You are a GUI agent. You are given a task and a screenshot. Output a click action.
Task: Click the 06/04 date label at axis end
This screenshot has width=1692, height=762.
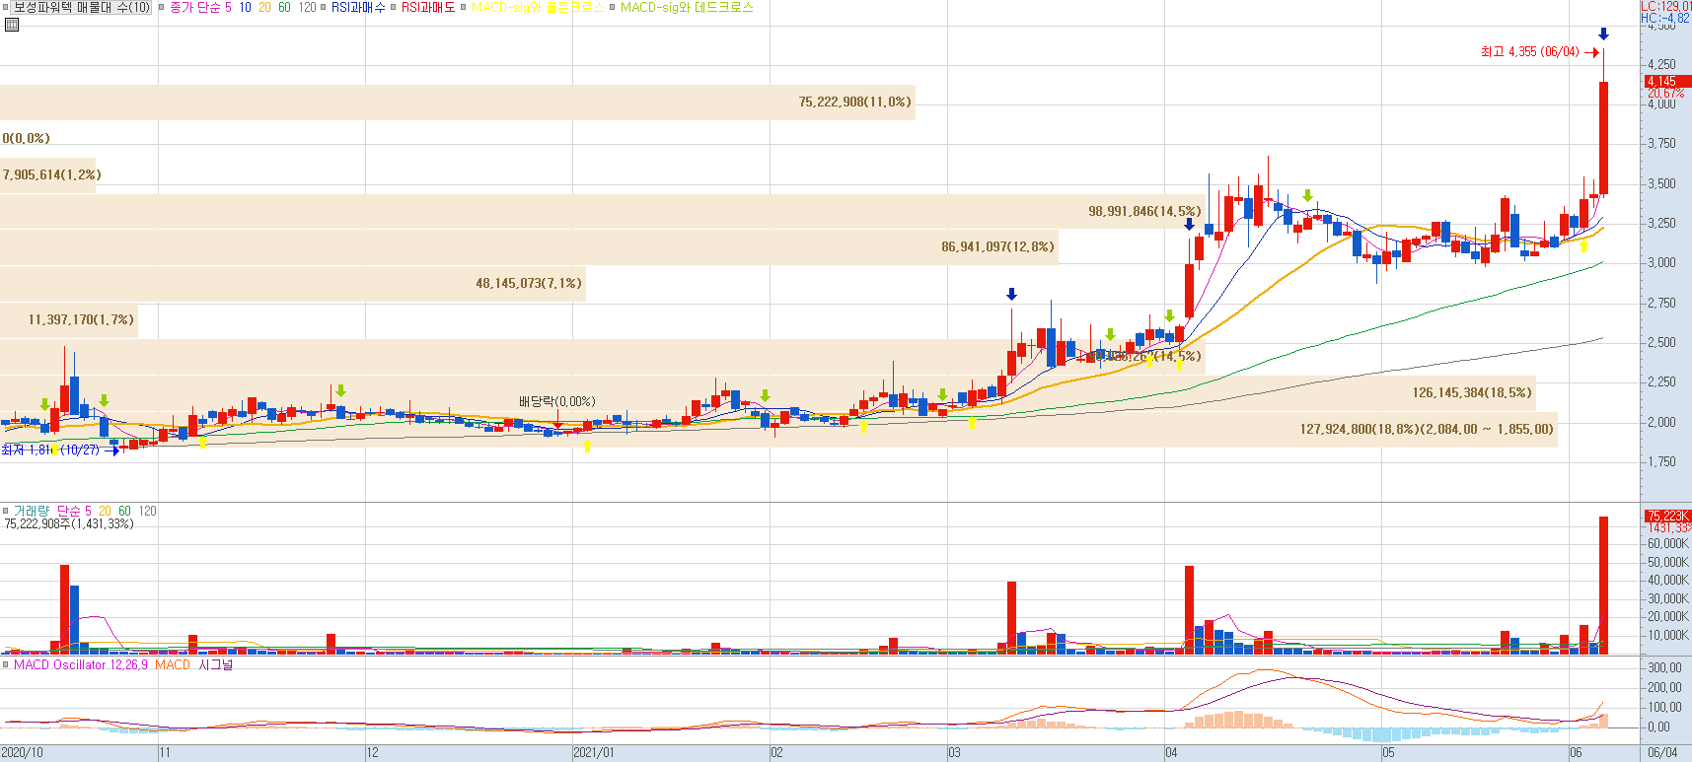(x=1662, y=753)
